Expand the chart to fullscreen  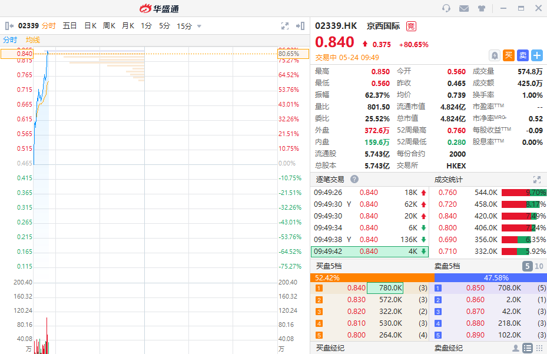click(285, 26)
